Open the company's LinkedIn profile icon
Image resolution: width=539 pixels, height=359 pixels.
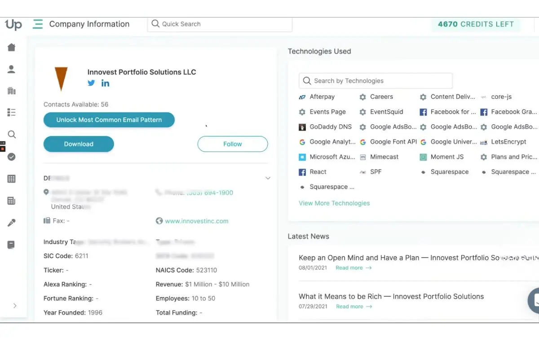[x=105, y=83]
